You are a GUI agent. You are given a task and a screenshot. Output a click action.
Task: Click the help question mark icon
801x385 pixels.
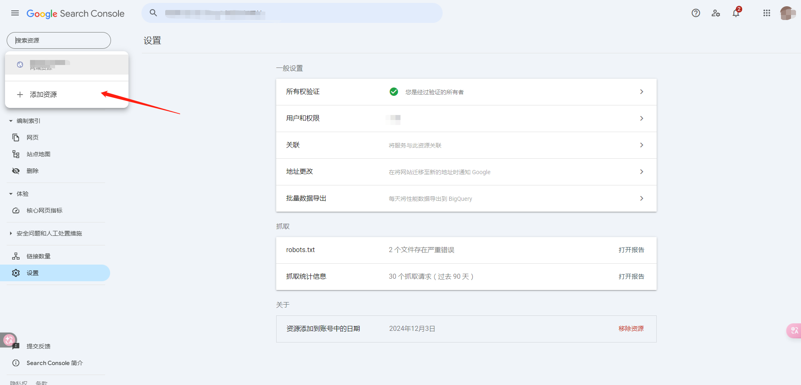point(695,13)
